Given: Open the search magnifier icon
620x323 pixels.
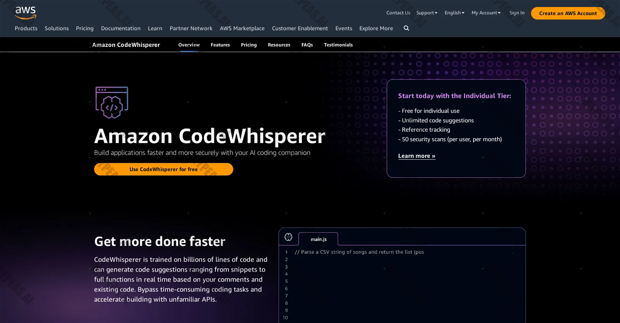Looking at the screenshot, I should pyautogui.click(x=406, y=28).
